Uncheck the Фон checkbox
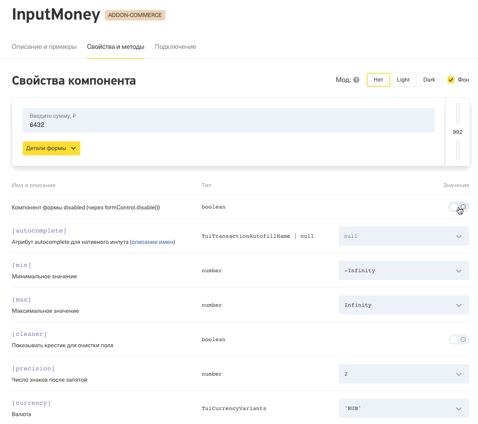 pyautogui.click(x=451, y=80)
